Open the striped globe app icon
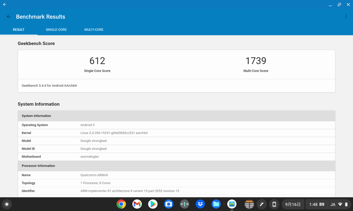Screen dimensions: 353x211 click(x=249, y=204)
